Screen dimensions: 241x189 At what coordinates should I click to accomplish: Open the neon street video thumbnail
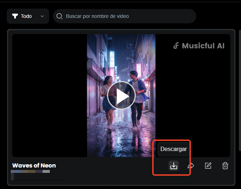121,96
